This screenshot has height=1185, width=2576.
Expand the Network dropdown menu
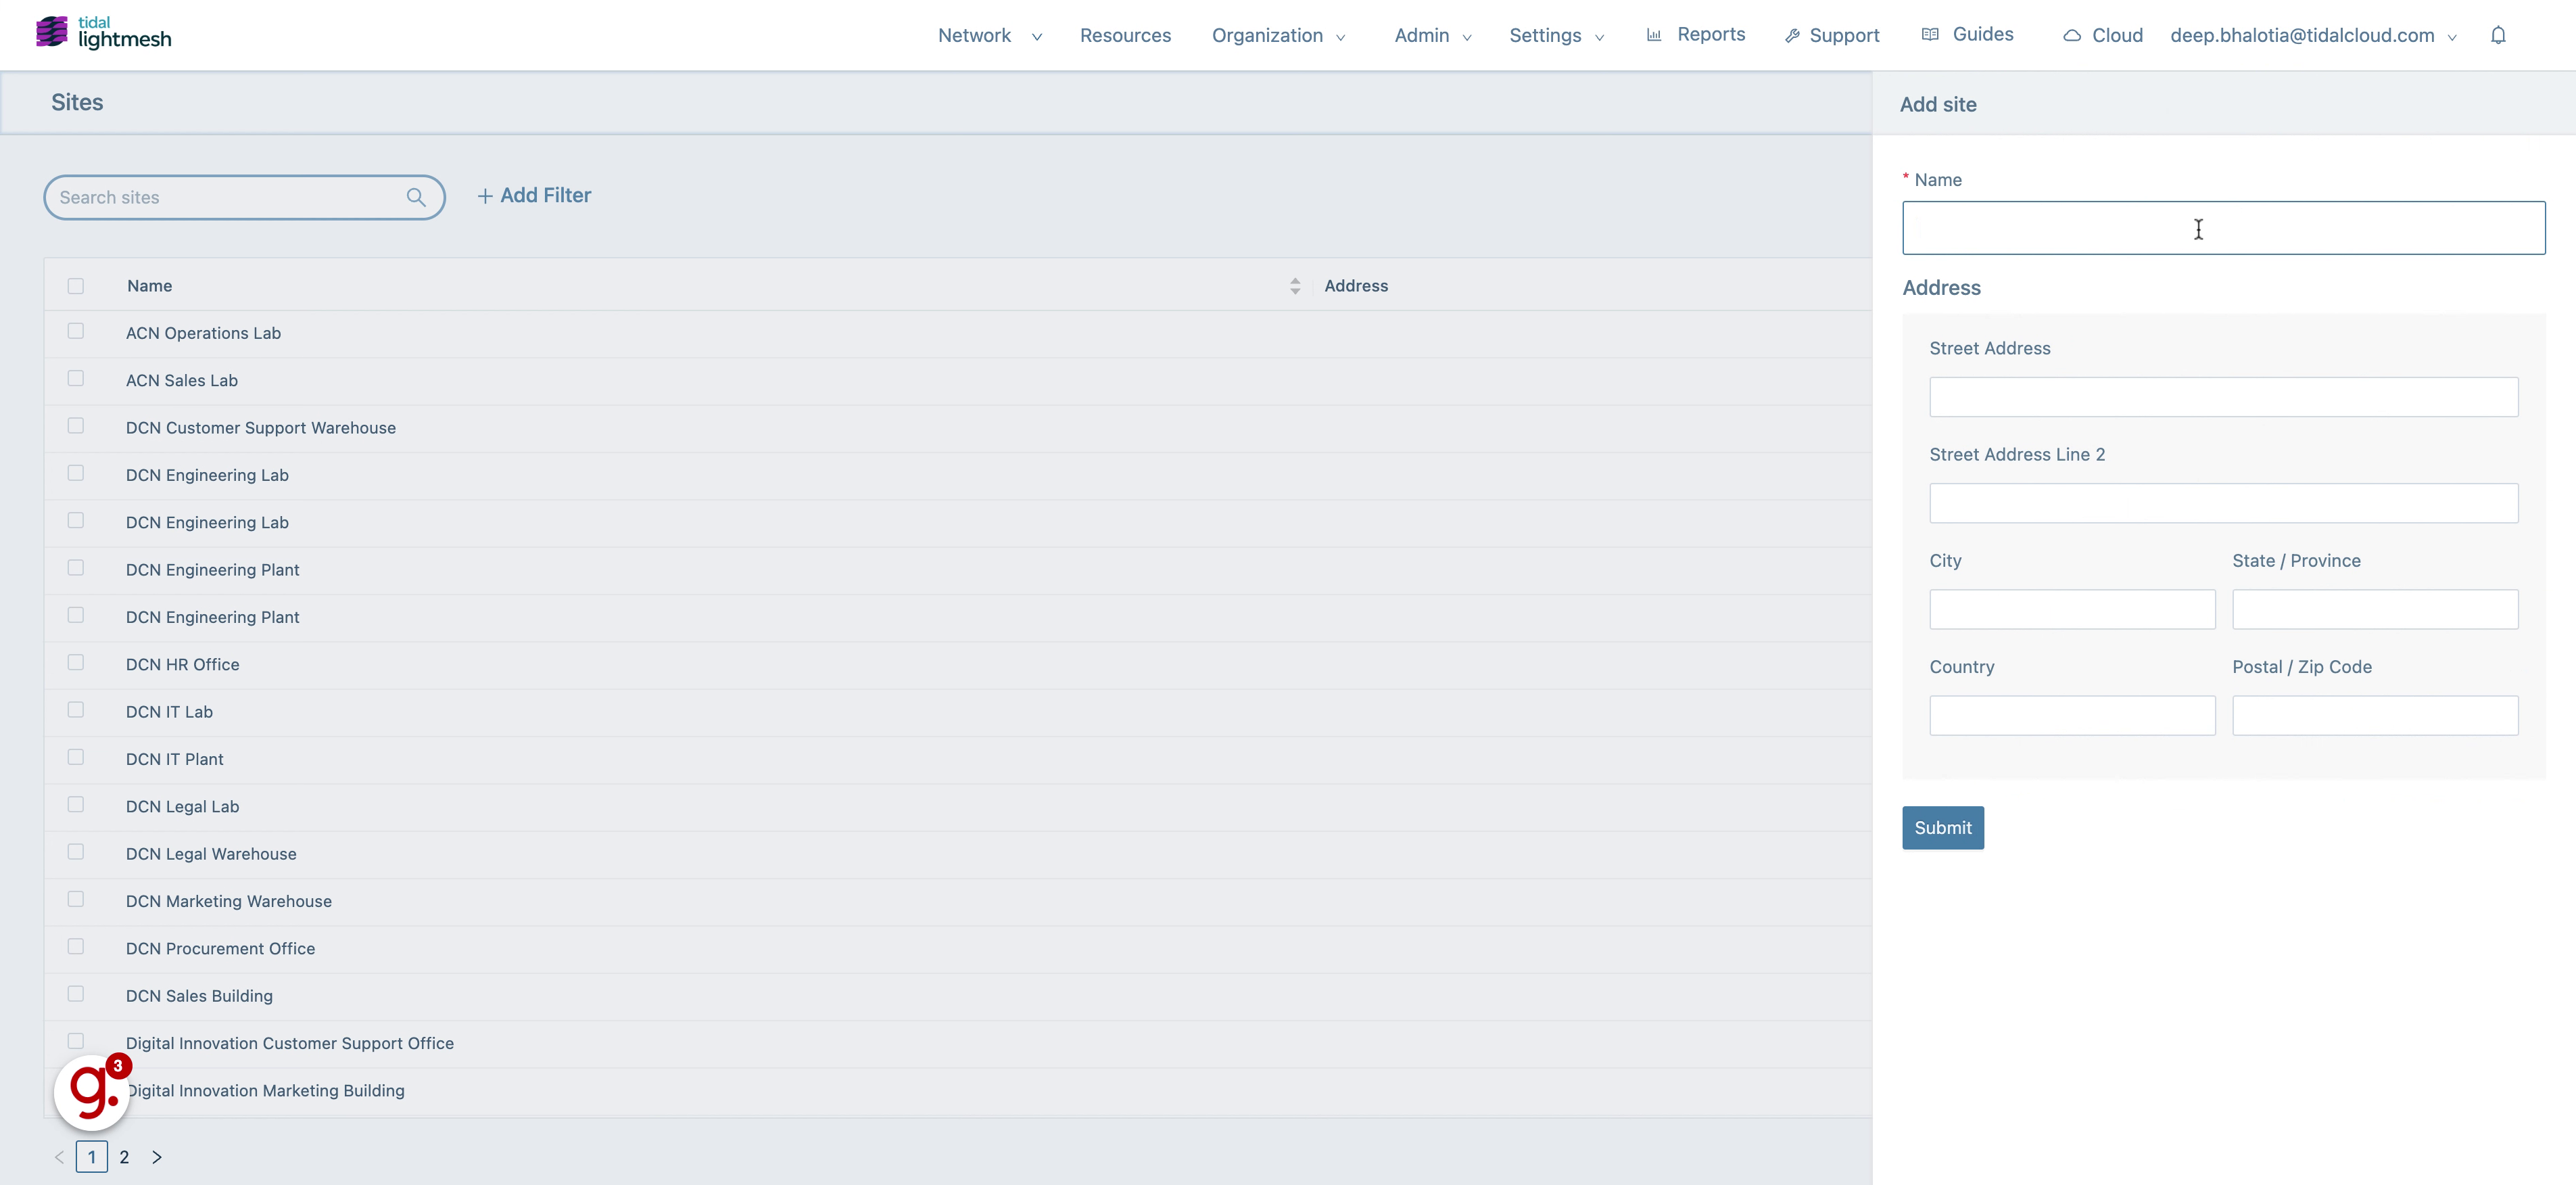tap(987, 33)
